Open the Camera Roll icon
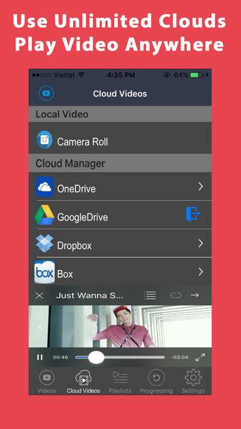The width and height of the screenshot is (241, 429). point(44,140)
